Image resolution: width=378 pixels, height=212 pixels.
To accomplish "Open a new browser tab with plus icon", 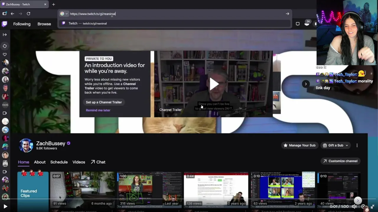I will 53,4.
